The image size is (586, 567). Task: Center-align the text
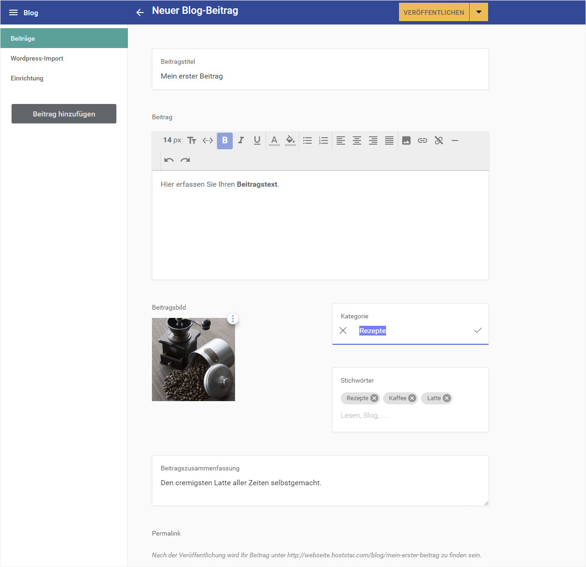point(357,140)
